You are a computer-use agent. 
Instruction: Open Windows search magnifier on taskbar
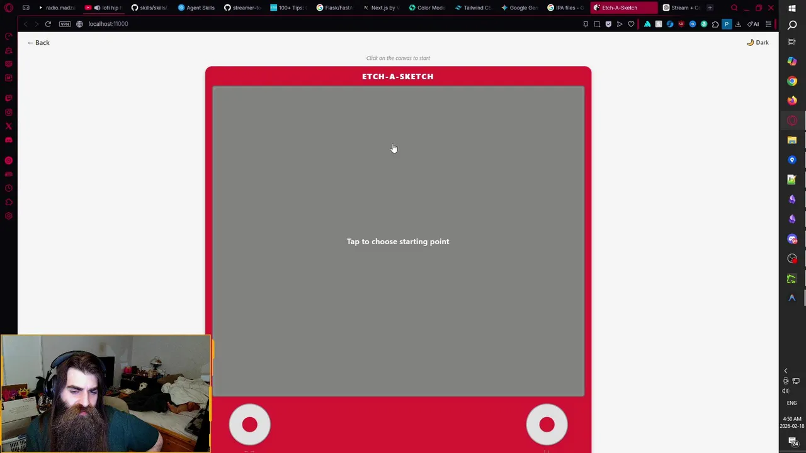pos(792,25)
